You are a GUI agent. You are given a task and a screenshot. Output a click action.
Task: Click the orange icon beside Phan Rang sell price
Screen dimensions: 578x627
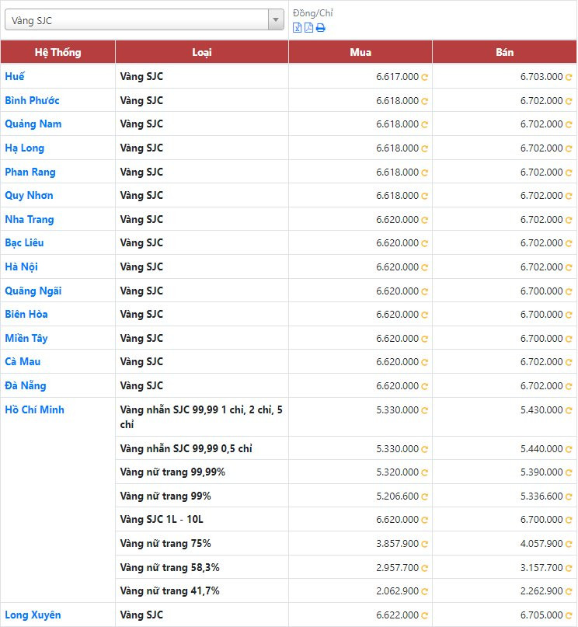(568, 172)
